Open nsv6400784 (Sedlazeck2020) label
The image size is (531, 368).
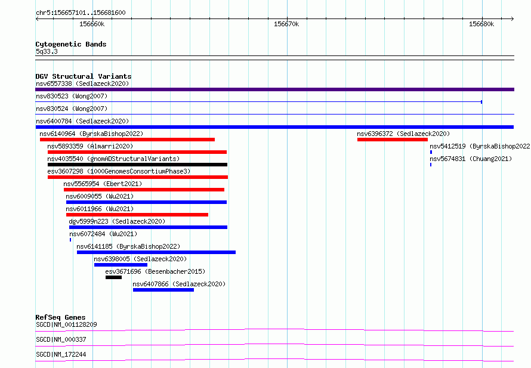coord(82,121)
